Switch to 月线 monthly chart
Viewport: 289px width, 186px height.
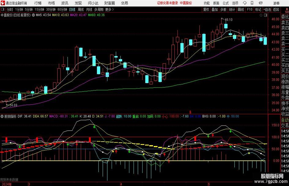pyautogui.click(x=89, y=9)
